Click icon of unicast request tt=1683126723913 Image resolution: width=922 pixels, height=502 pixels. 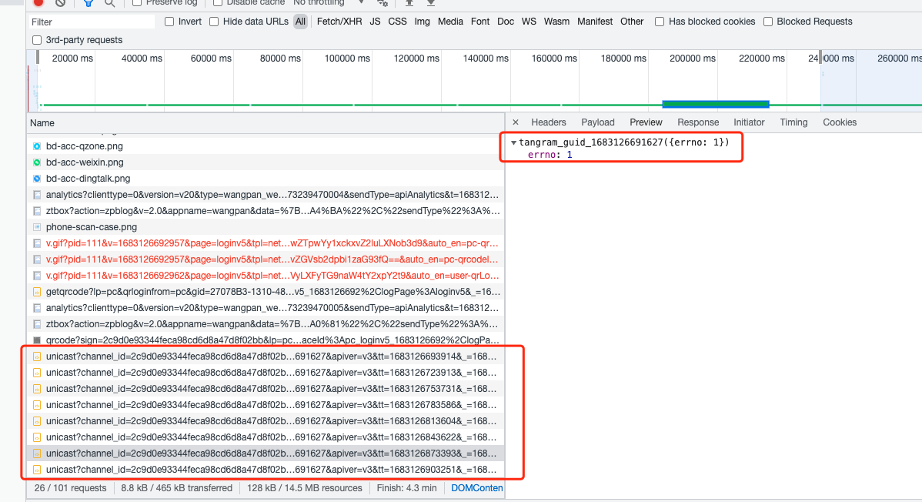point(37,373)
